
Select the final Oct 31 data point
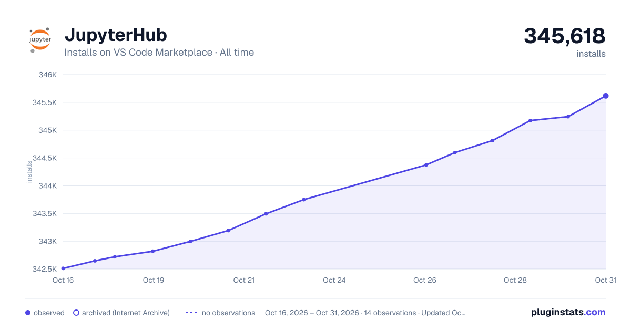pyautogui.click(x=606, y=96)
